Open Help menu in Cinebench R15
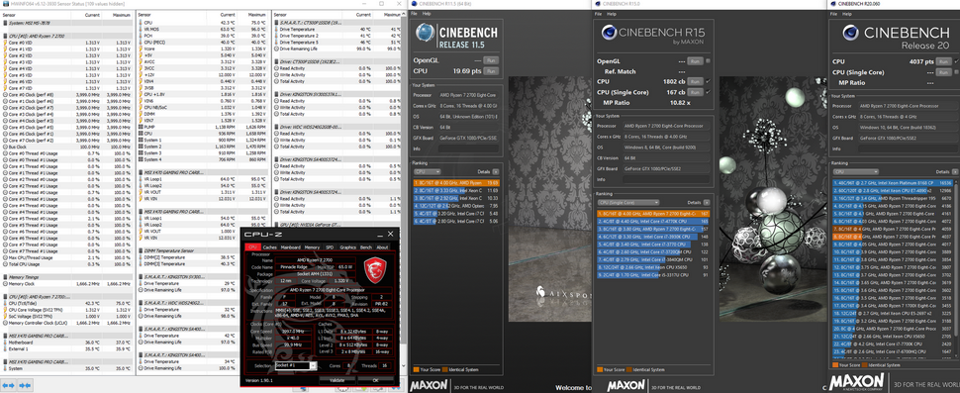 click(611, 14)
